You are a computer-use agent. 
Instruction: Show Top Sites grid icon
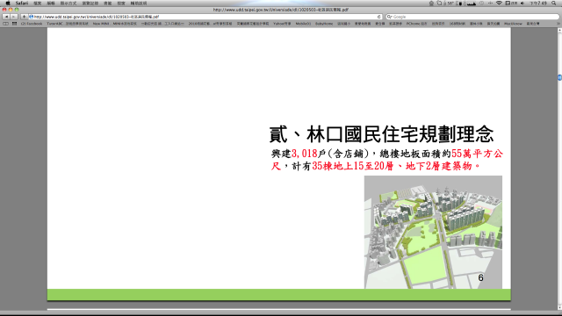14,24
